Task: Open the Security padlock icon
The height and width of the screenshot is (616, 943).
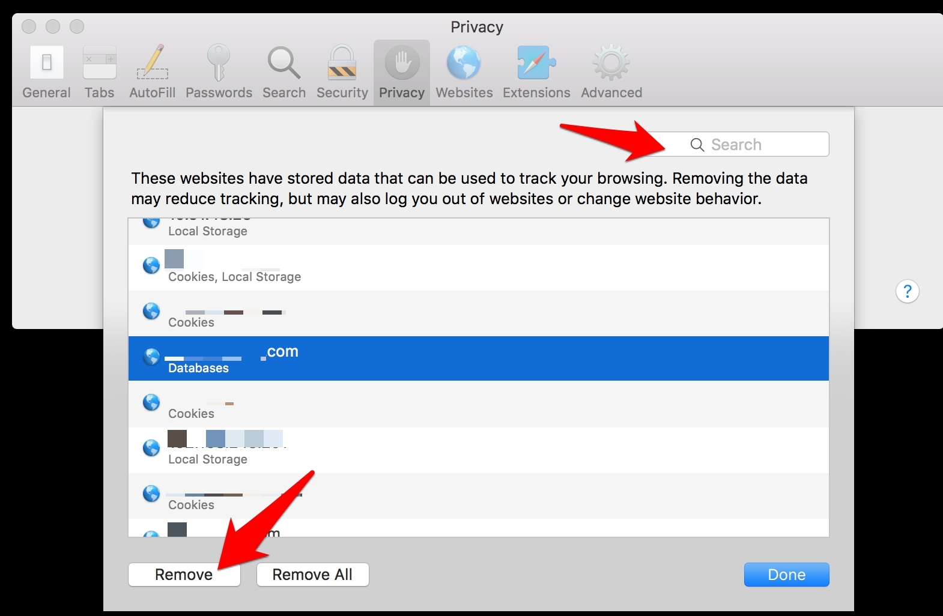Action: (342, 62)
